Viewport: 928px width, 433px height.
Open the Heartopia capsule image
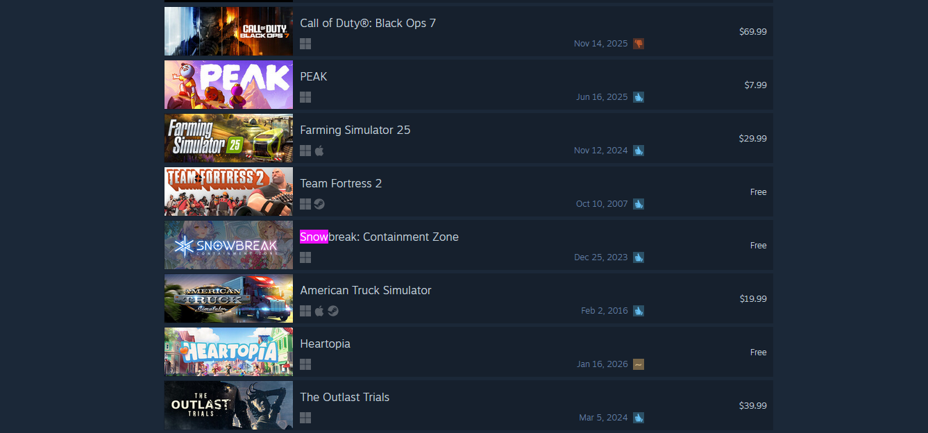click(228, 352)
